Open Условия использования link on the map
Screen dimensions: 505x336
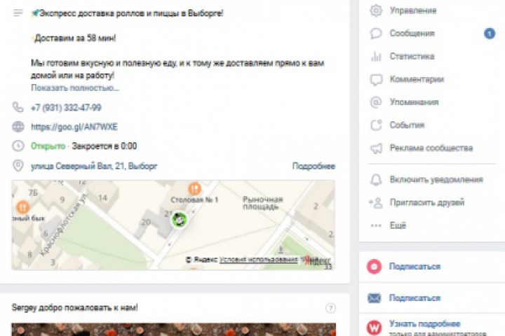click(x=259, y=260)
